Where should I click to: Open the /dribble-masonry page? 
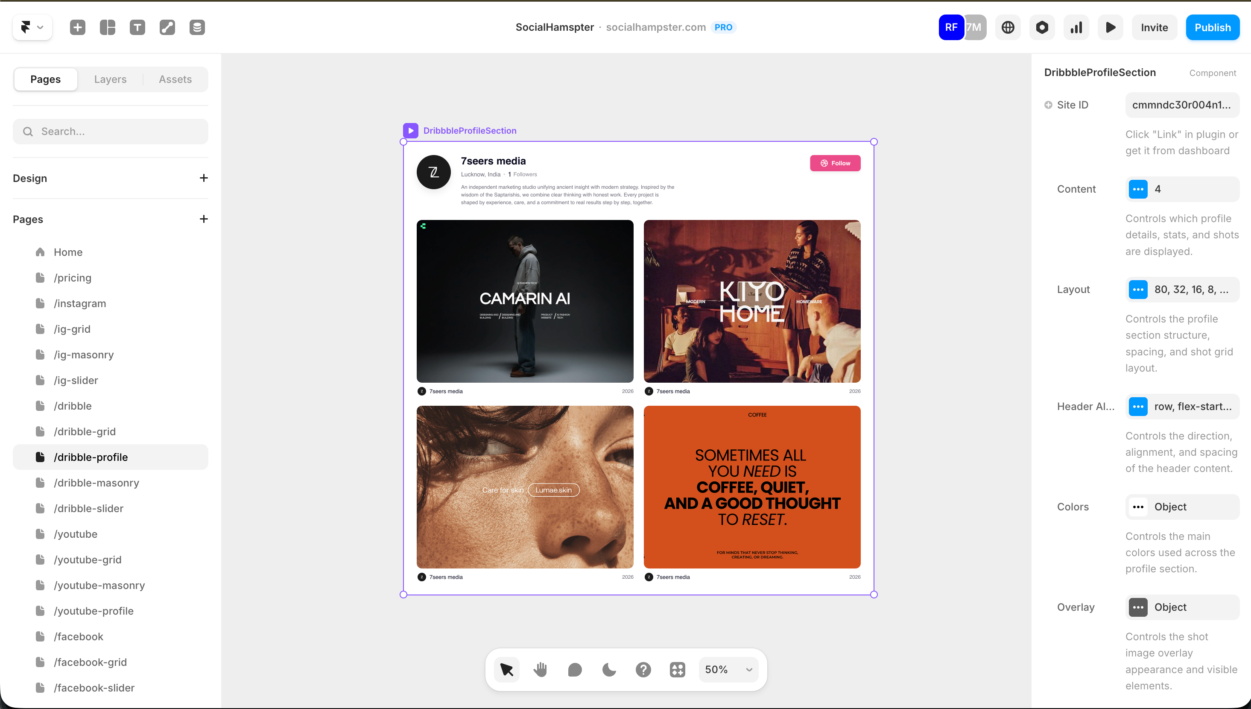(111, 483)
